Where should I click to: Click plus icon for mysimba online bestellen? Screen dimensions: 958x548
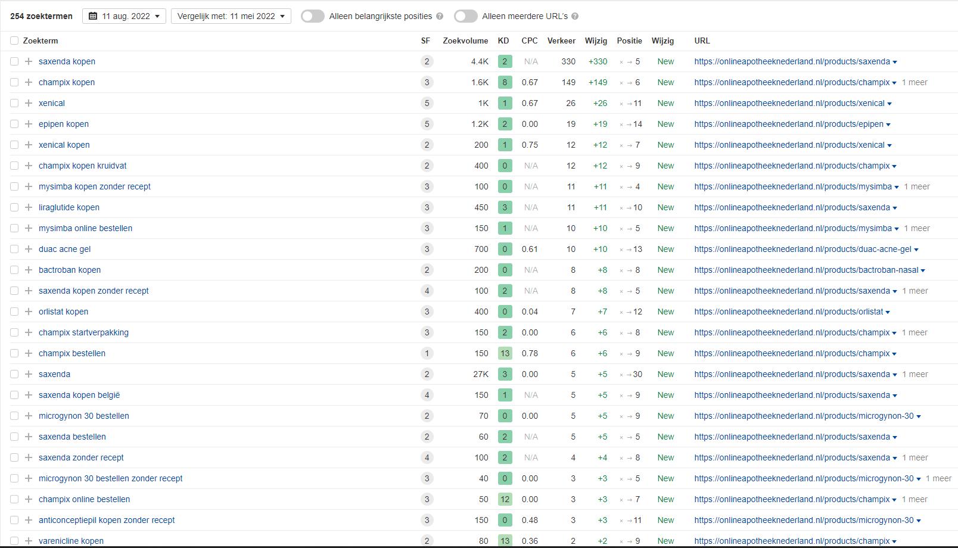coord(28,228)
